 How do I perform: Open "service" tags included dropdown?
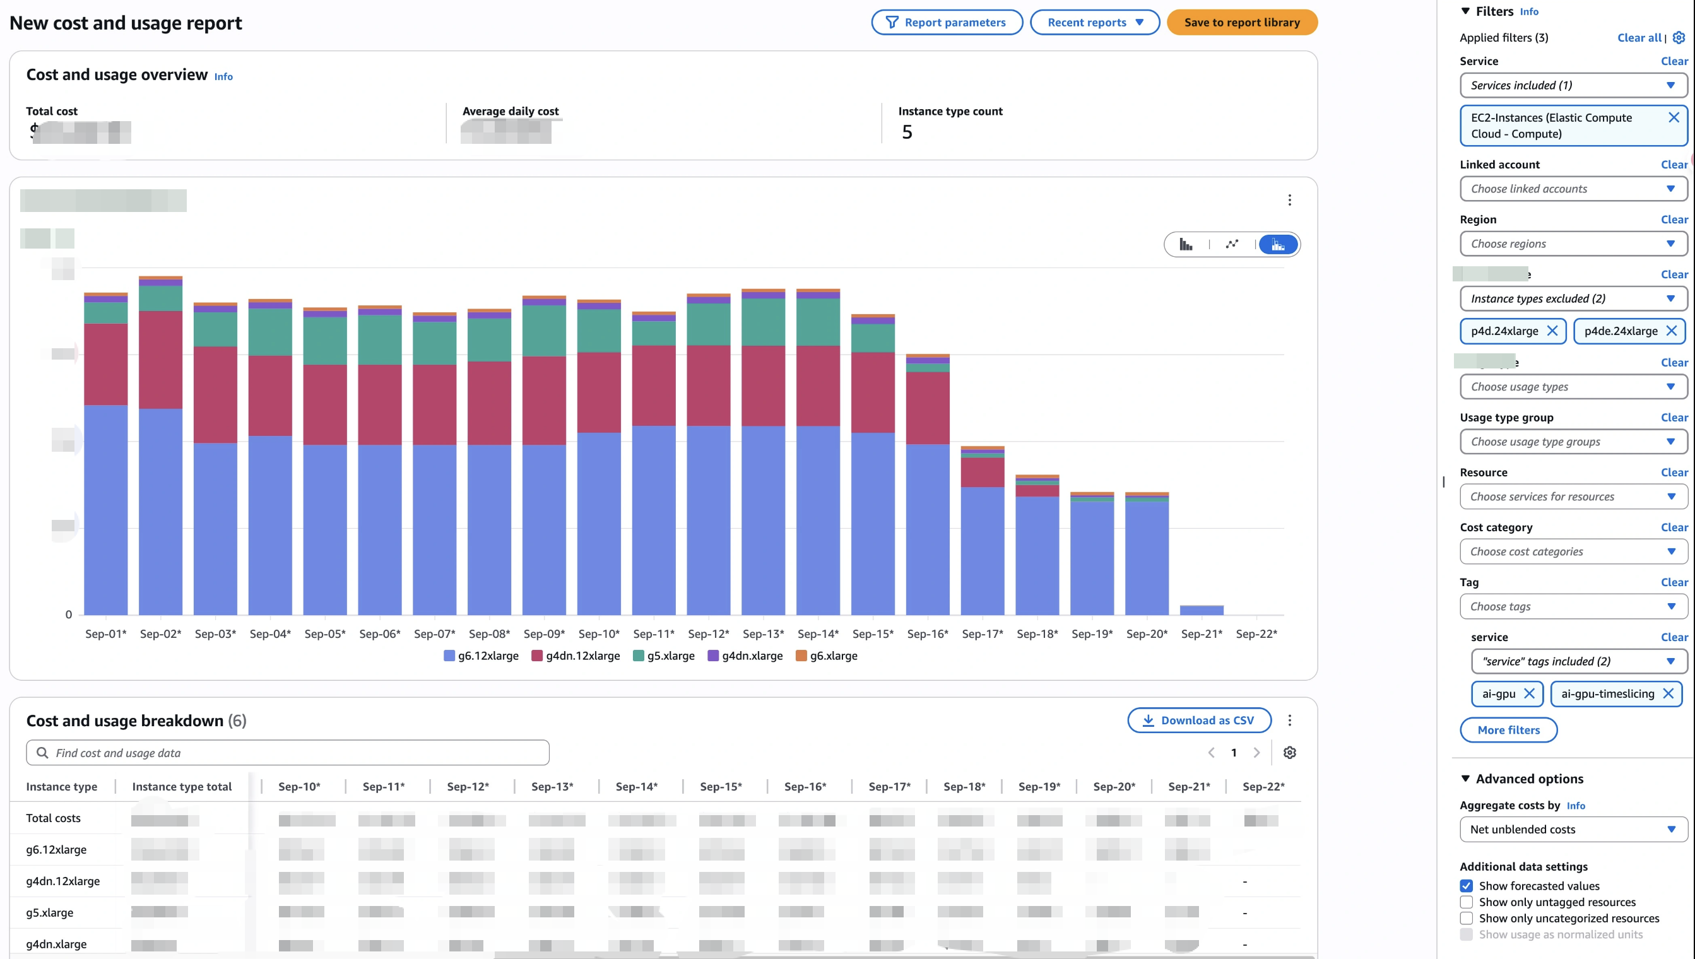1579,662
